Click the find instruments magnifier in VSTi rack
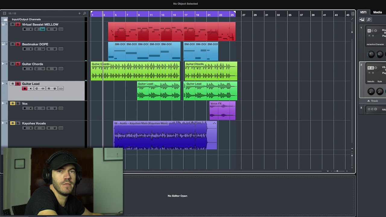 369,20
